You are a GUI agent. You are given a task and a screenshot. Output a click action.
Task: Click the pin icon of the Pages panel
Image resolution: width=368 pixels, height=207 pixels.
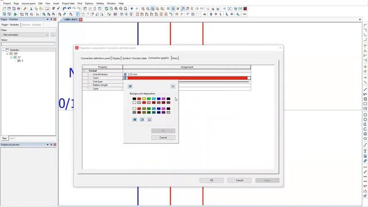point(51,19)
